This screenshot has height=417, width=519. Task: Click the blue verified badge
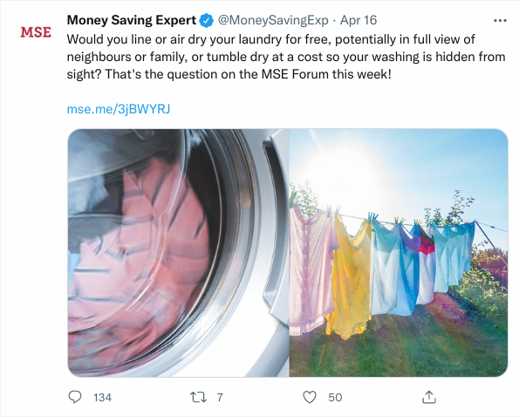206,21
